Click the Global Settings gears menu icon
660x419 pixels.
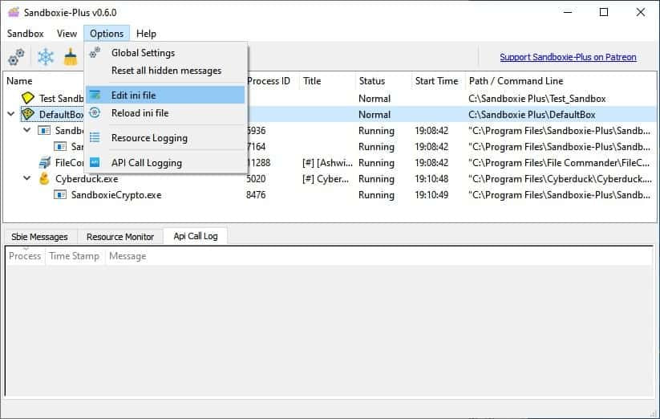[95, 53]
